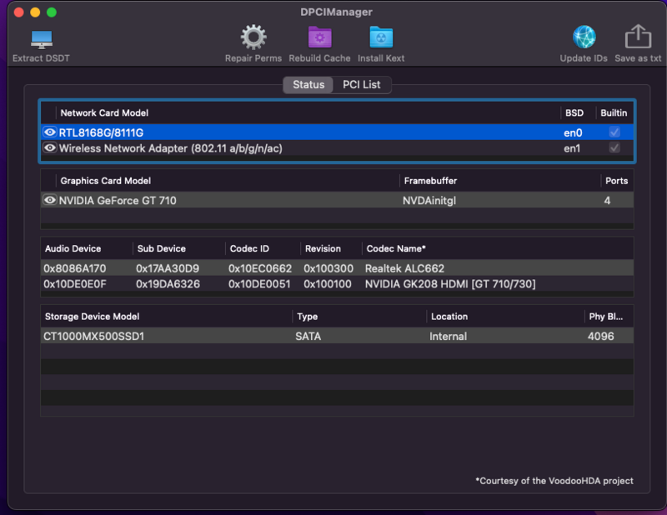Click the Save as txt icon
The height and width of the screenshot is (515, 667).
pyautogui.click(x=638, y=38)
